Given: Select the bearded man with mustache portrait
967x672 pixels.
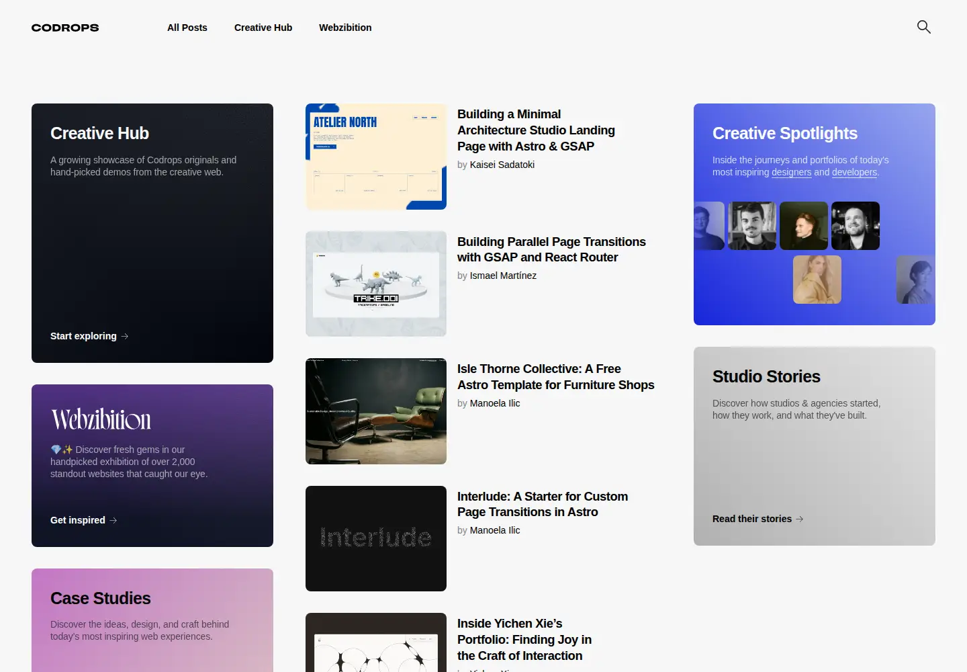Looking at the screenshot, I should pos(752,226).
